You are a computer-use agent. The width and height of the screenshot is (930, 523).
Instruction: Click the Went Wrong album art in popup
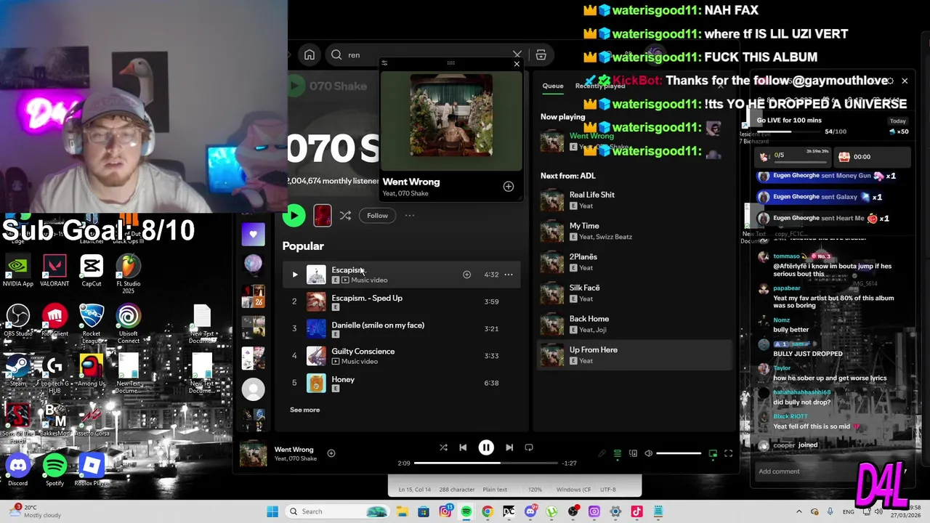point(451,116)
